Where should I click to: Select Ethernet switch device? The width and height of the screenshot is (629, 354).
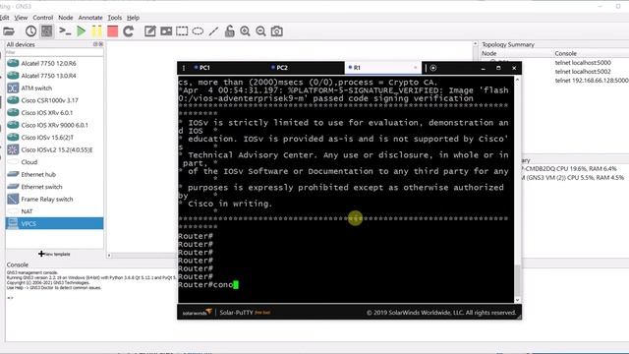54,187
